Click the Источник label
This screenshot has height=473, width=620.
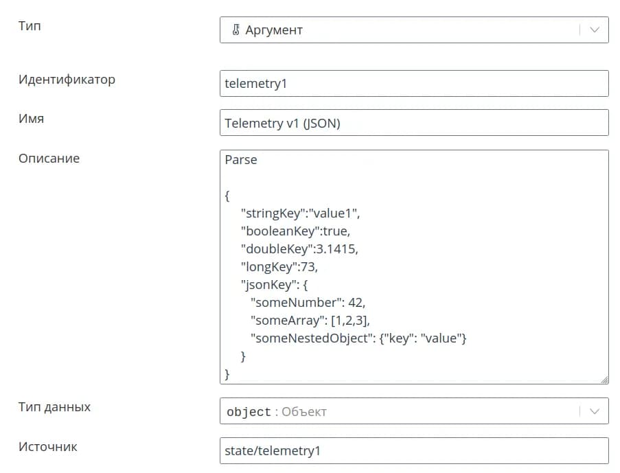click(47, 447)
